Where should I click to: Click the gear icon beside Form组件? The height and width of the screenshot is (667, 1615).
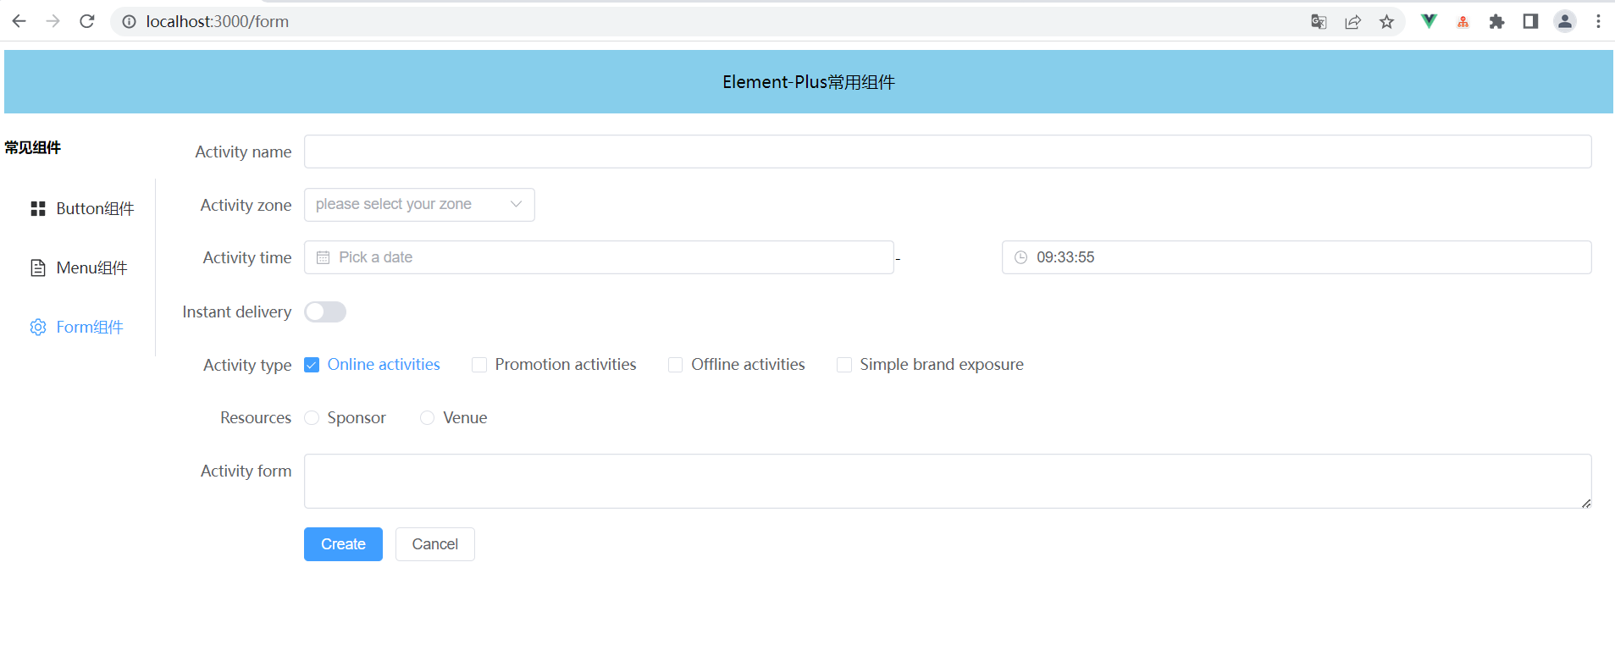tap(38, 327)
